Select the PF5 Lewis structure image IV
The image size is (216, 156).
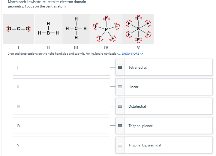(x=106, y=29)
